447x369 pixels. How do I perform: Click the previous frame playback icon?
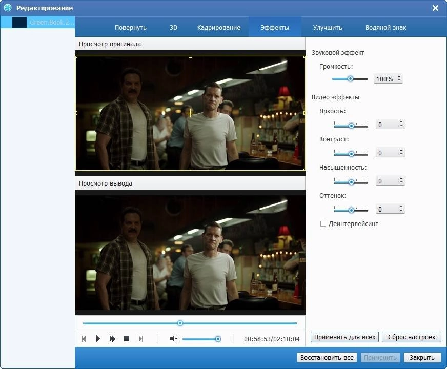[84, 339]
